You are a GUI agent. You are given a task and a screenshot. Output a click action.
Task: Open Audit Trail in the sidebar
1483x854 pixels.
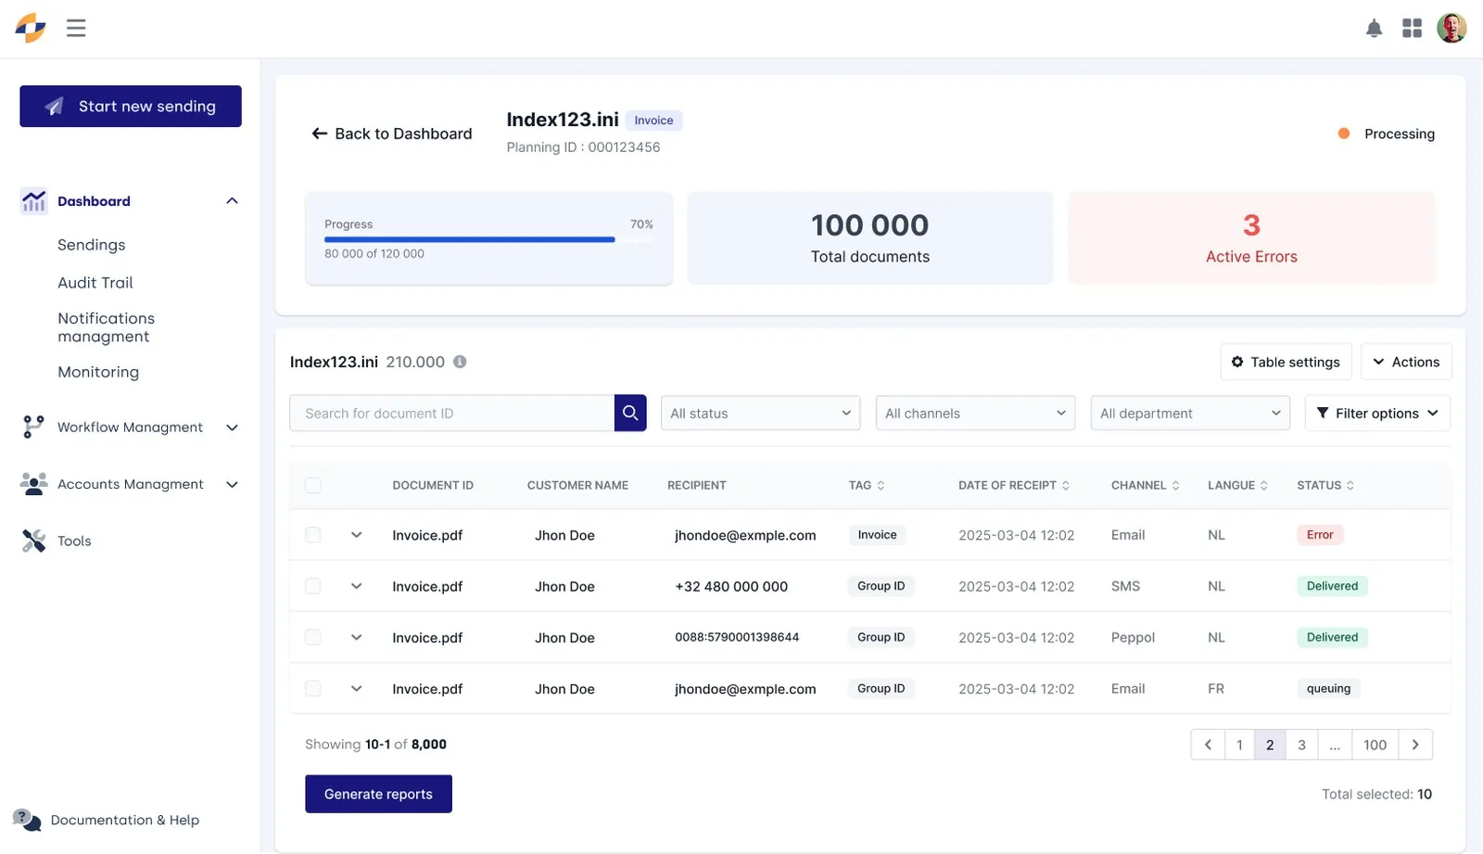click(95, 283)
